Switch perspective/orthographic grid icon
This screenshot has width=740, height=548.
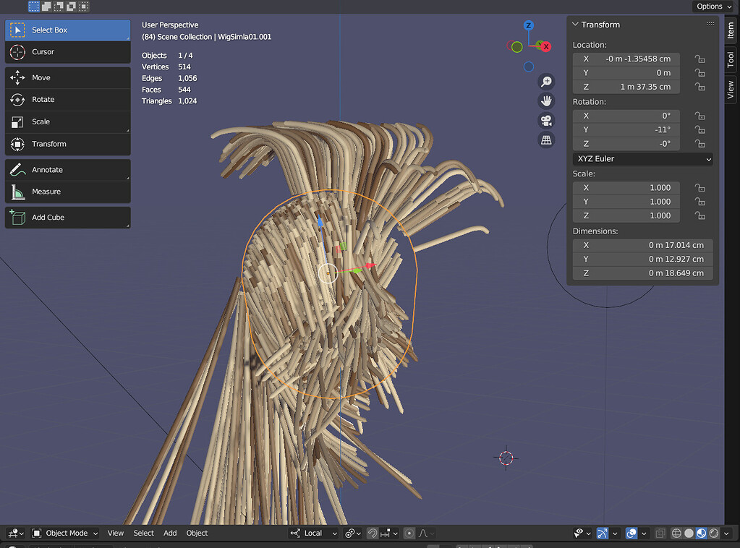(x=546, y=140)
